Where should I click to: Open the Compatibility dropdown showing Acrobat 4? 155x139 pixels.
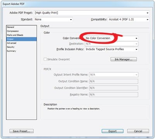(129, 19)
